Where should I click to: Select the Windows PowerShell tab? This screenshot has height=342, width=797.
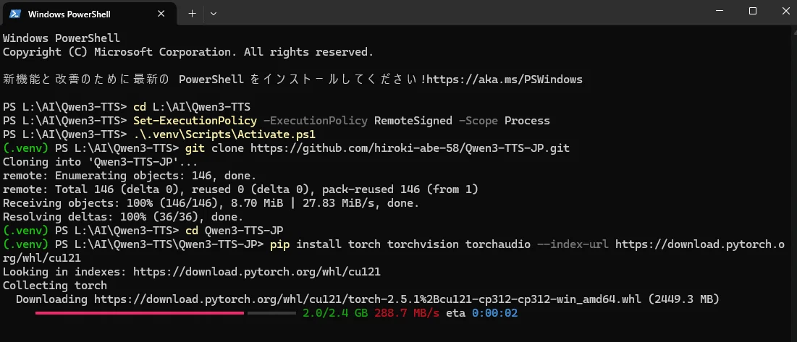tap(88, 14)
